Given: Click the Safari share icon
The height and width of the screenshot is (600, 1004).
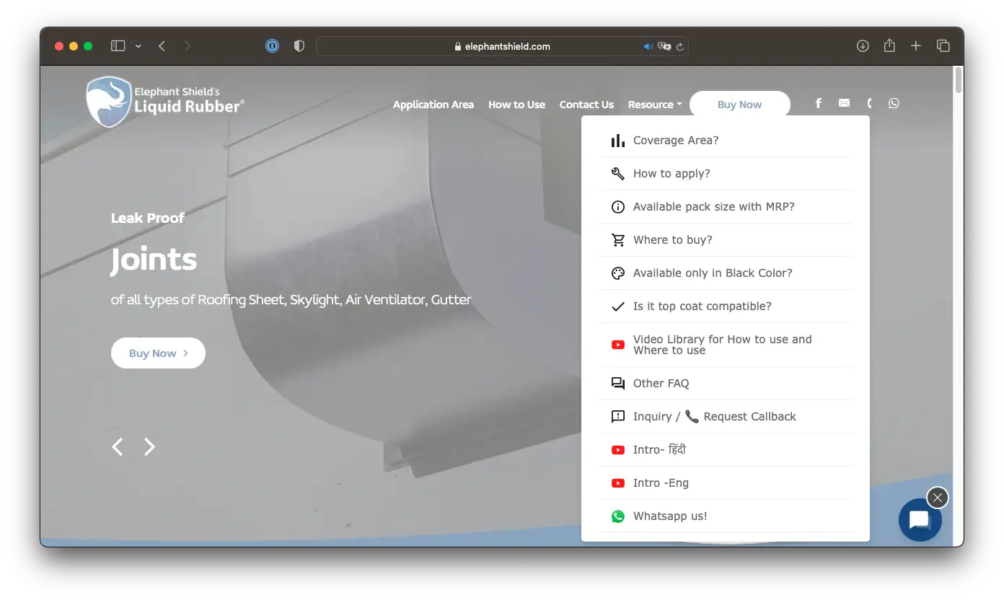Looking at the screenshot, I should point(889,46).
